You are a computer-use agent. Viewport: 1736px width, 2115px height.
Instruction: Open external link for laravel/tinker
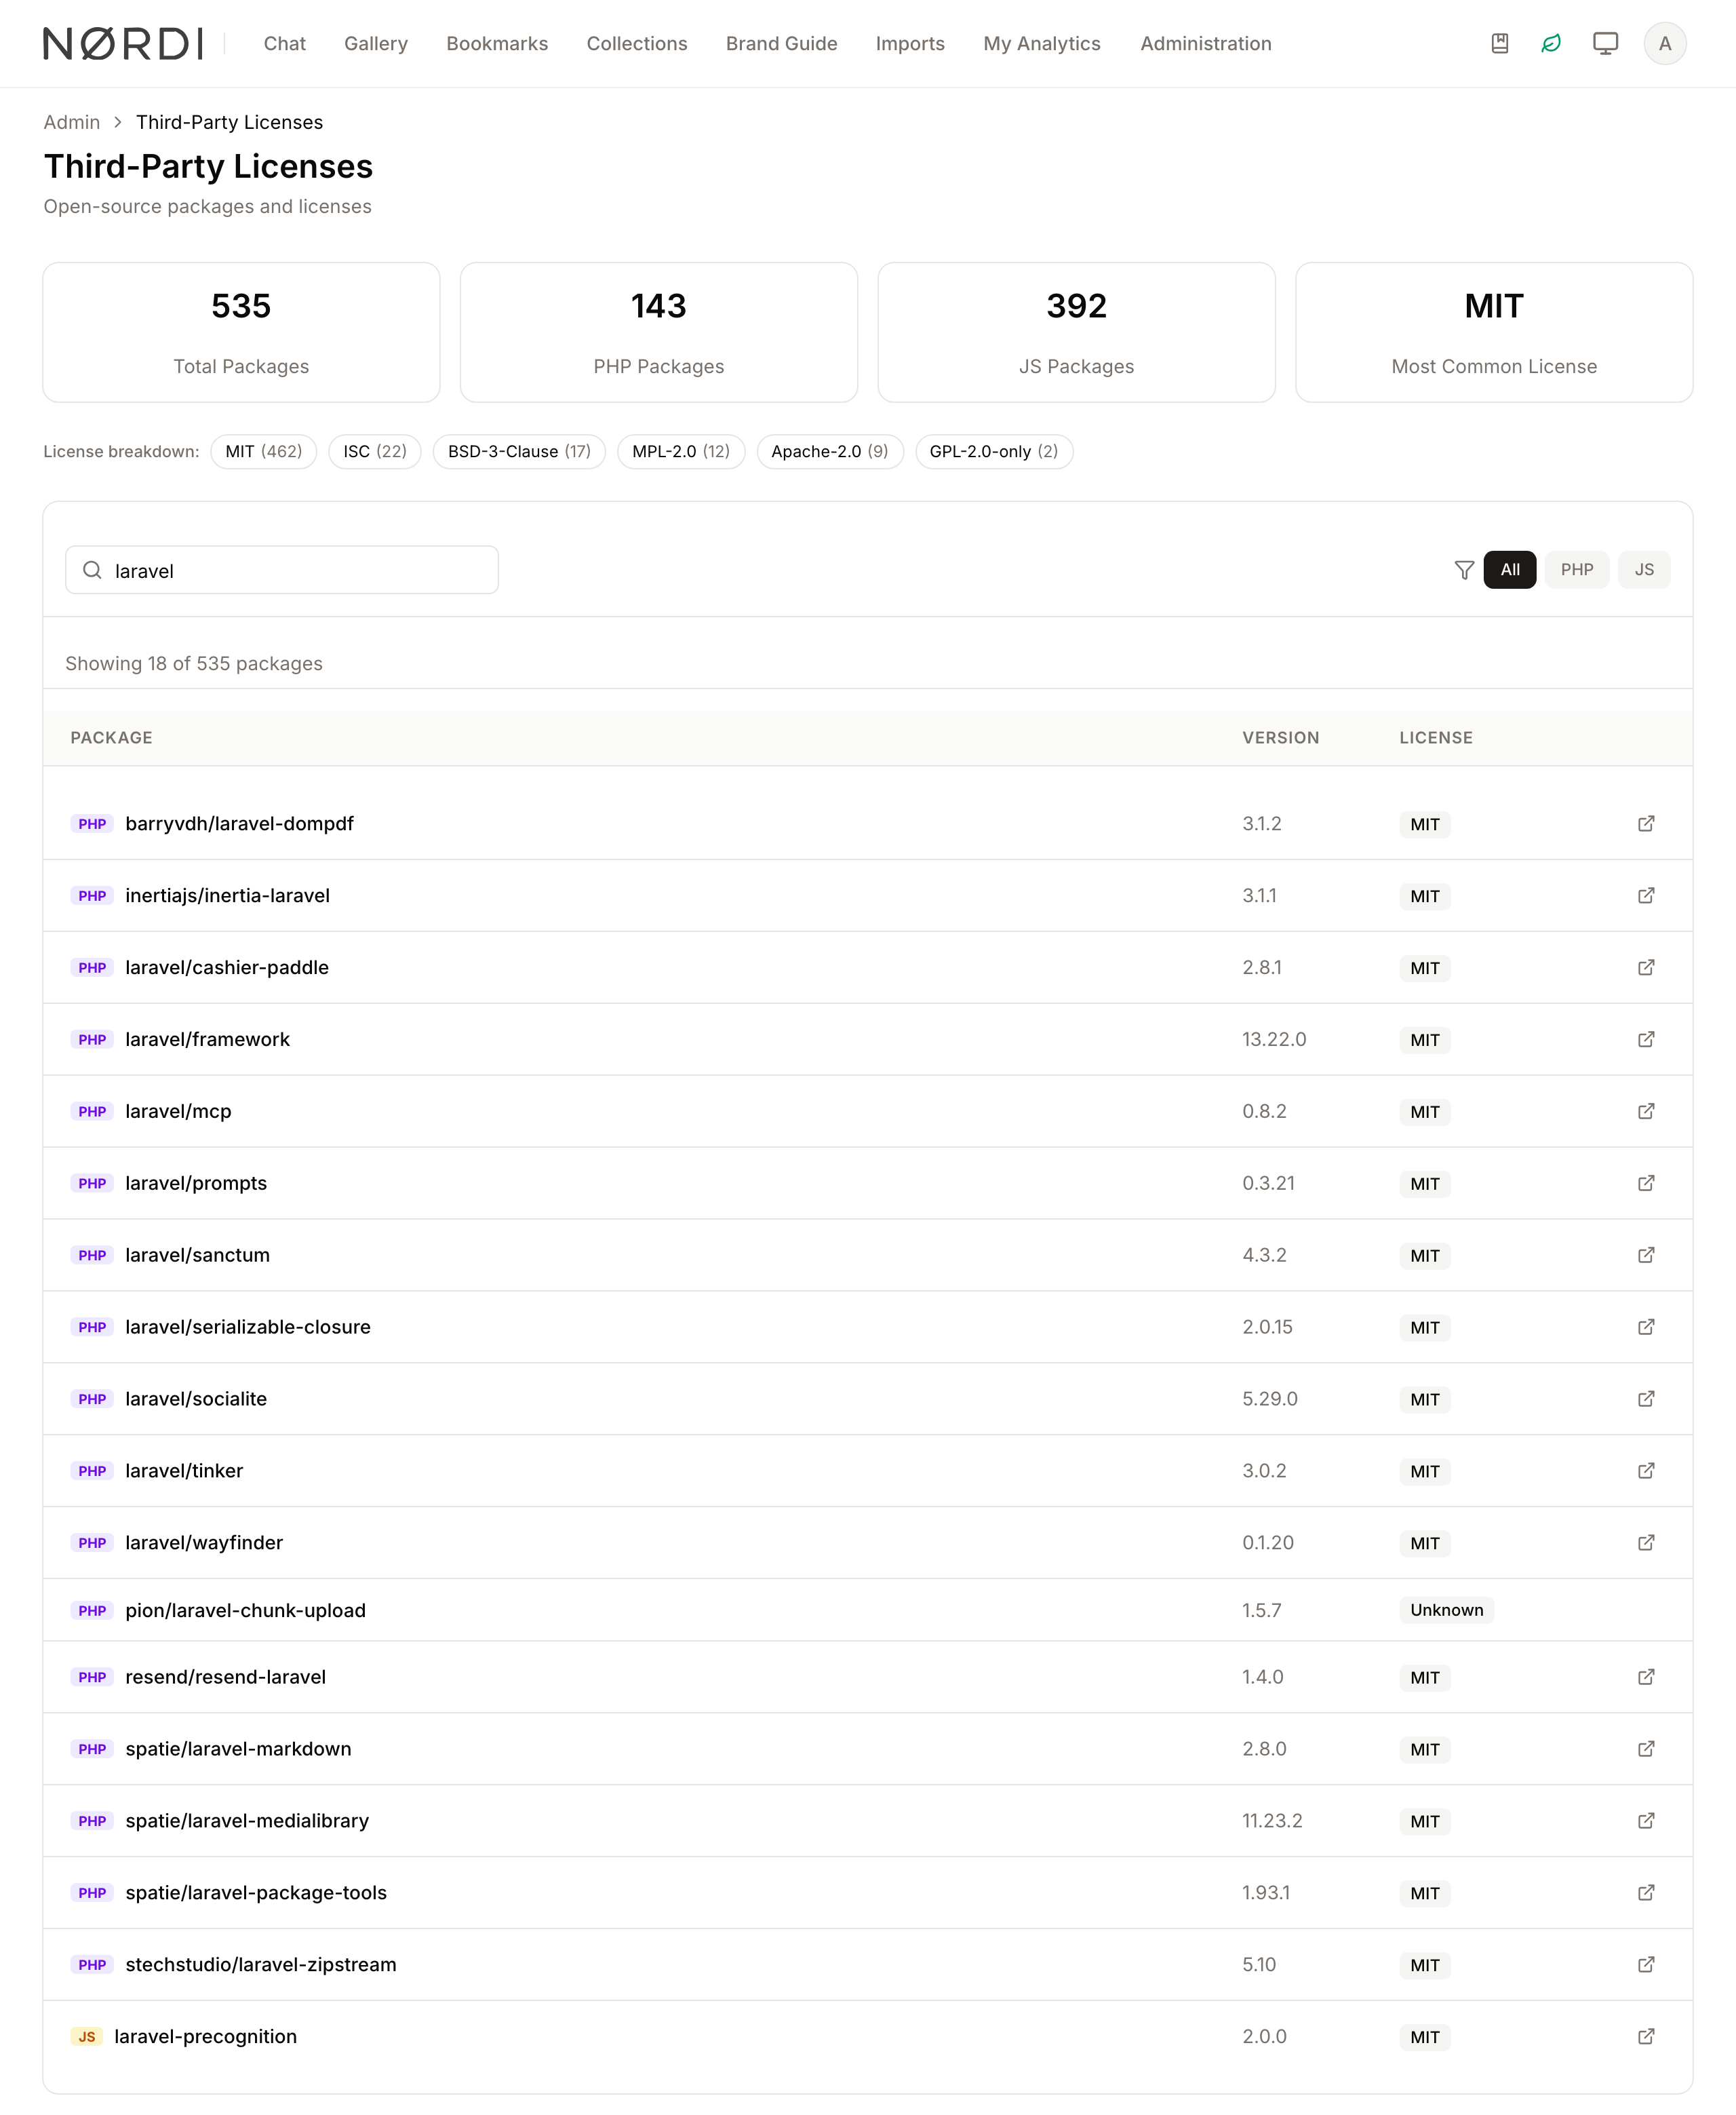click(1646, 1471)
